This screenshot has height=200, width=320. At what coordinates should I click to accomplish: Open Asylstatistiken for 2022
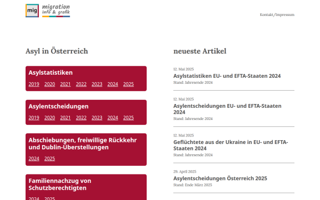tap(81, 84)
